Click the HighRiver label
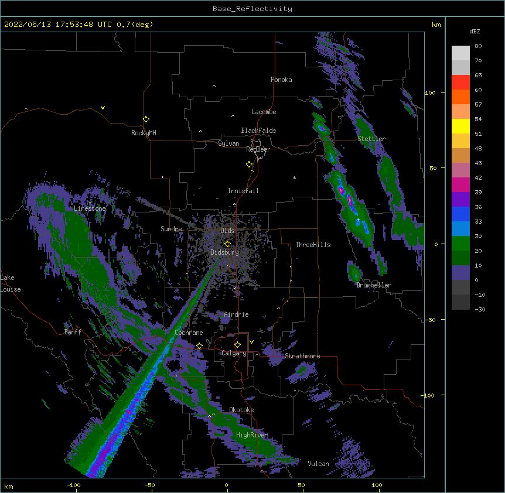 tap(252, 435)
